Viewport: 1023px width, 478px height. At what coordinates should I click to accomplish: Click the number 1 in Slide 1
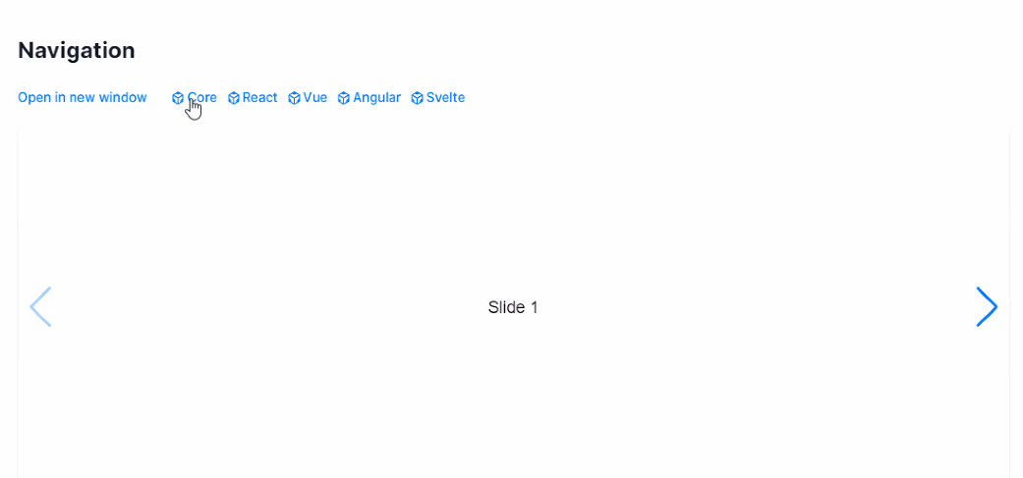[x=533, y=307]
